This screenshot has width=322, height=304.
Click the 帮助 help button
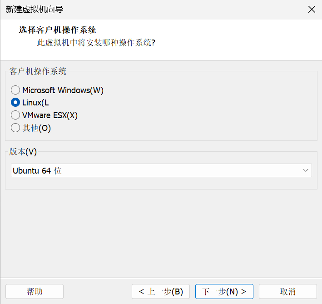(x=35, y=291)
